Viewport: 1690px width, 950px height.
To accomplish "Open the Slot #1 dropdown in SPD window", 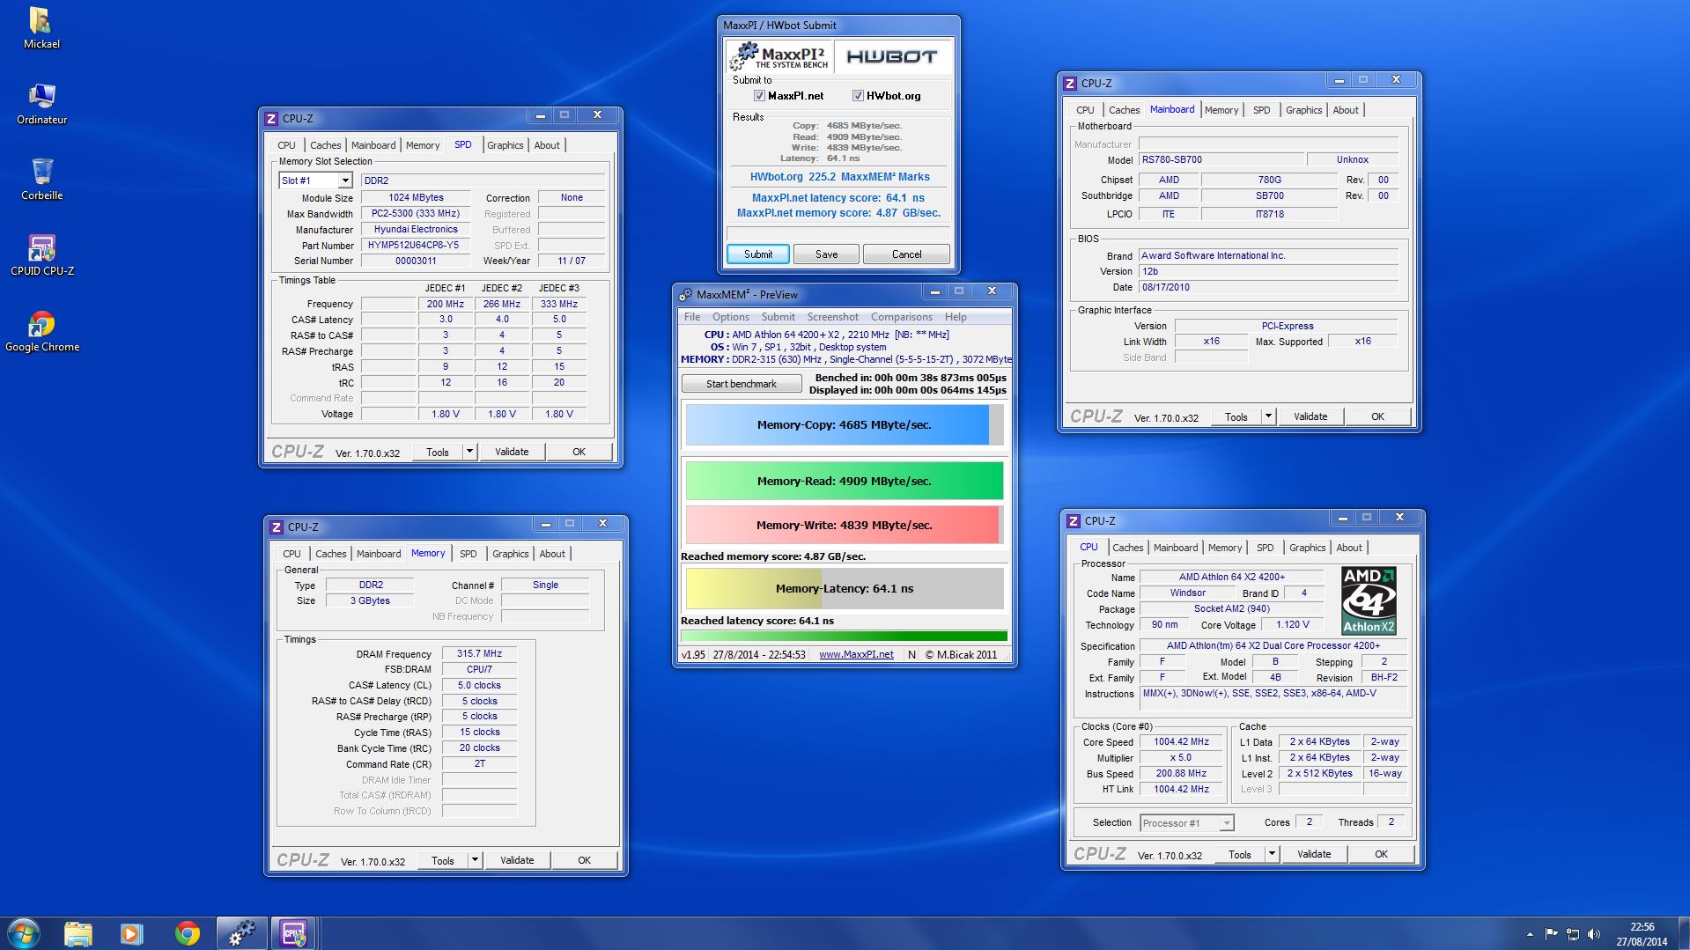I will click(345, 180).
